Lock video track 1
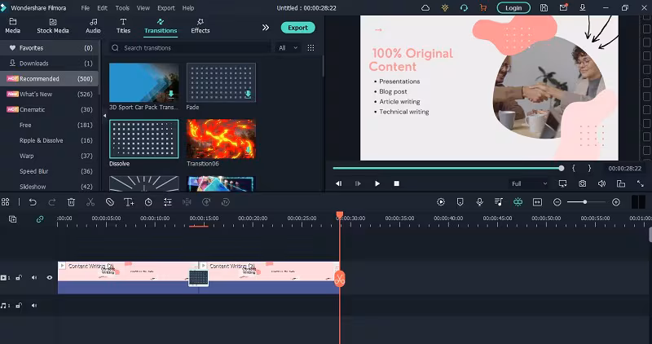The height and width of the screenshot is (344, 652). click(19, 277)
